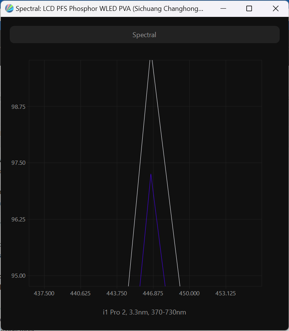289x331 pixels.
Task: Maximize the Spectral window
Action: (x=249, y=8)
